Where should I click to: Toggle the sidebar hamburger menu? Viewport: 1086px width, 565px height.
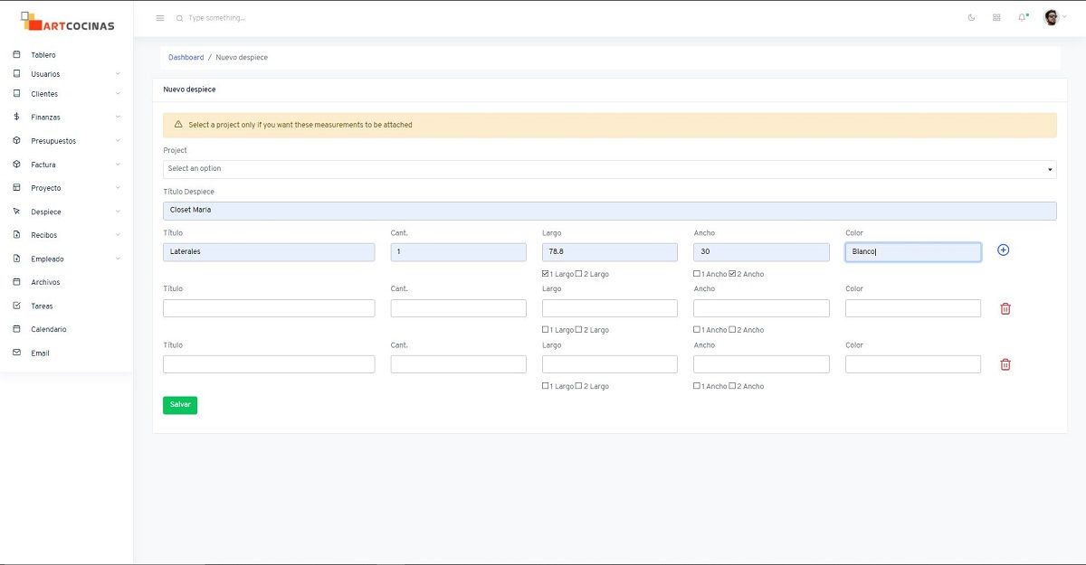(160, 18)
